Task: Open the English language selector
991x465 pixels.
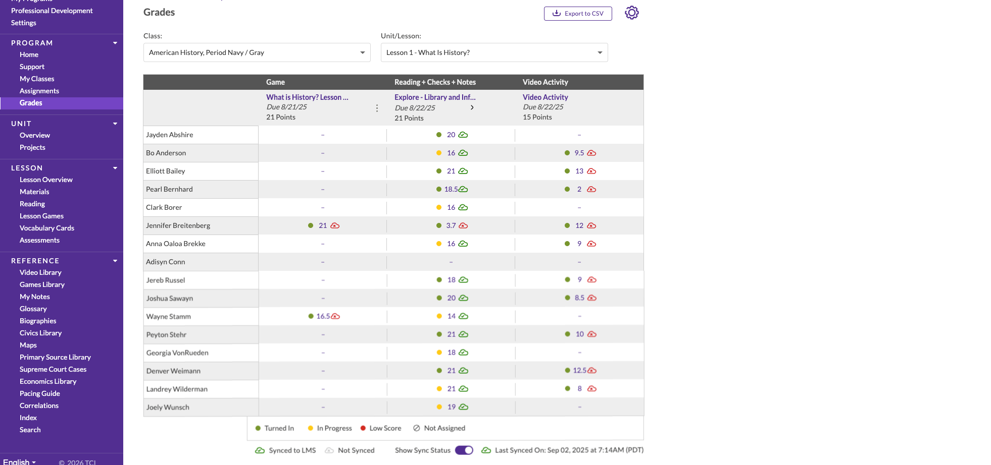Action: [20, 462]
